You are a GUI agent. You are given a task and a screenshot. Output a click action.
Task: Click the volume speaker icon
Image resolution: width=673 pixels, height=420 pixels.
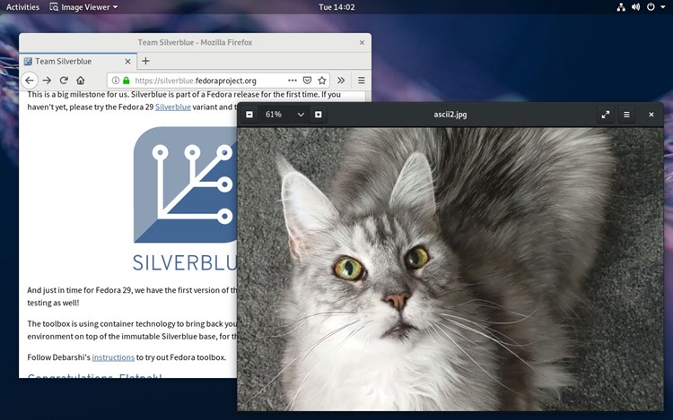pyautogui.click(x=635, y=7)
